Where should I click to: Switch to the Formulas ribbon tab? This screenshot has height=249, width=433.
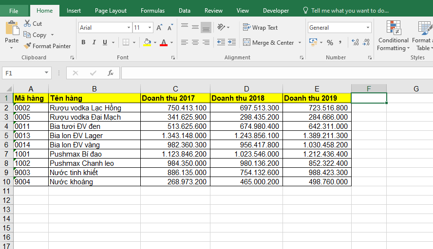152,11
